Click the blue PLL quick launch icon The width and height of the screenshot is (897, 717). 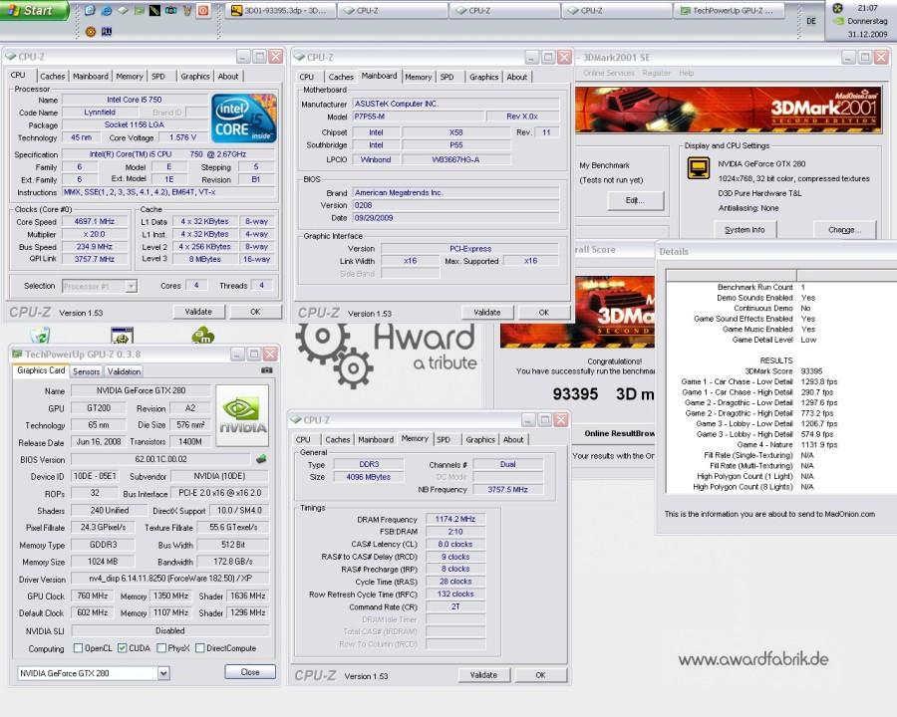107,32
